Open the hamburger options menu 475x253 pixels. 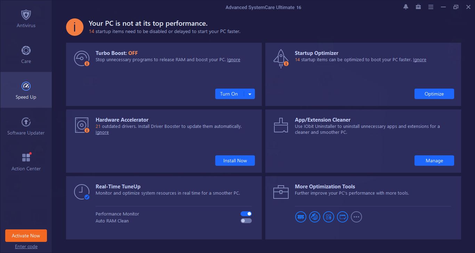pos(431,7)
